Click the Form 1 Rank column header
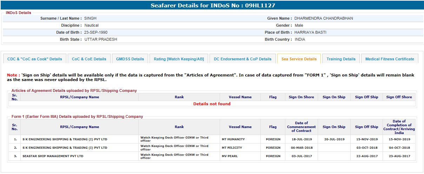This screenshot has height=174, width=424. point(179,127)
